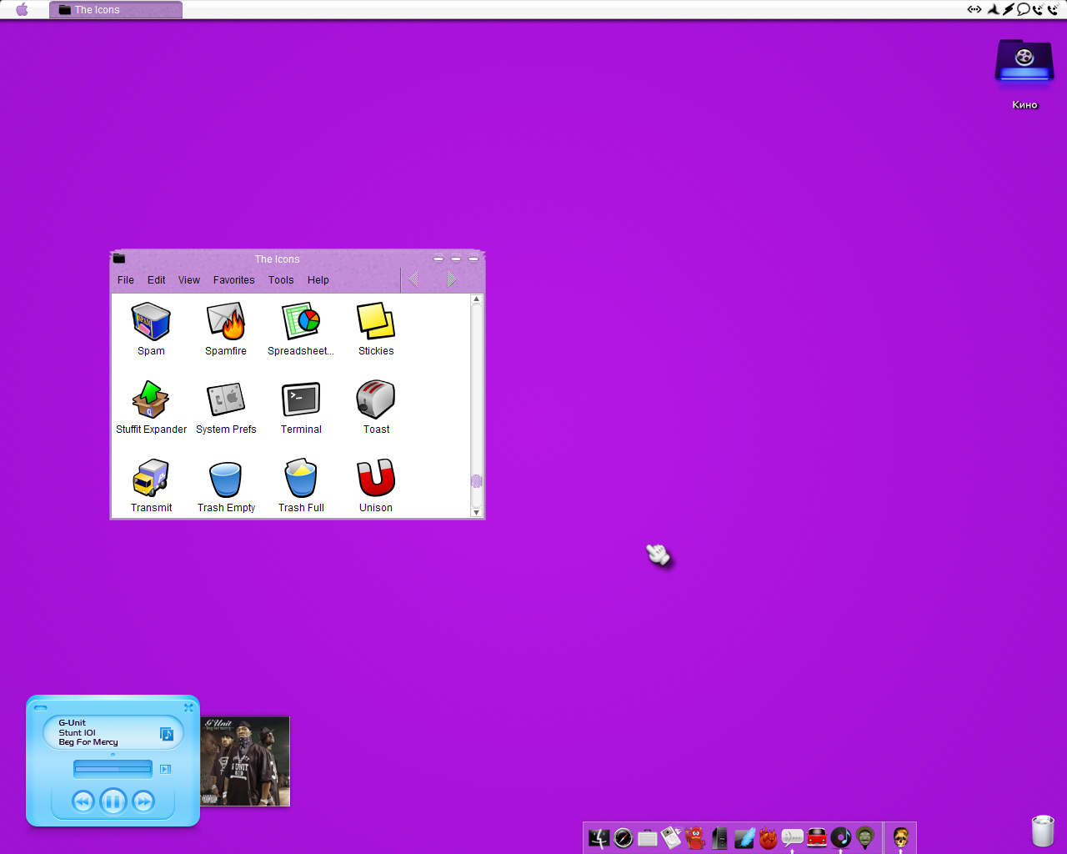The width and height of the screenshot is (1067, 854).
Task: Go back with the left arrow
Action: click(414, 279)
